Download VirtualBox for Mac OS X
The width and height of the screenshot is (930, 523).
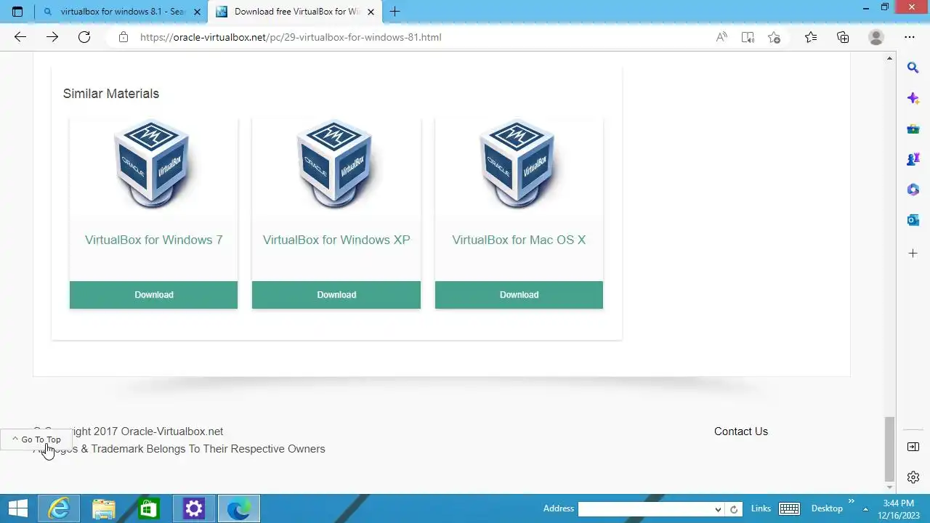coord(519,295)
